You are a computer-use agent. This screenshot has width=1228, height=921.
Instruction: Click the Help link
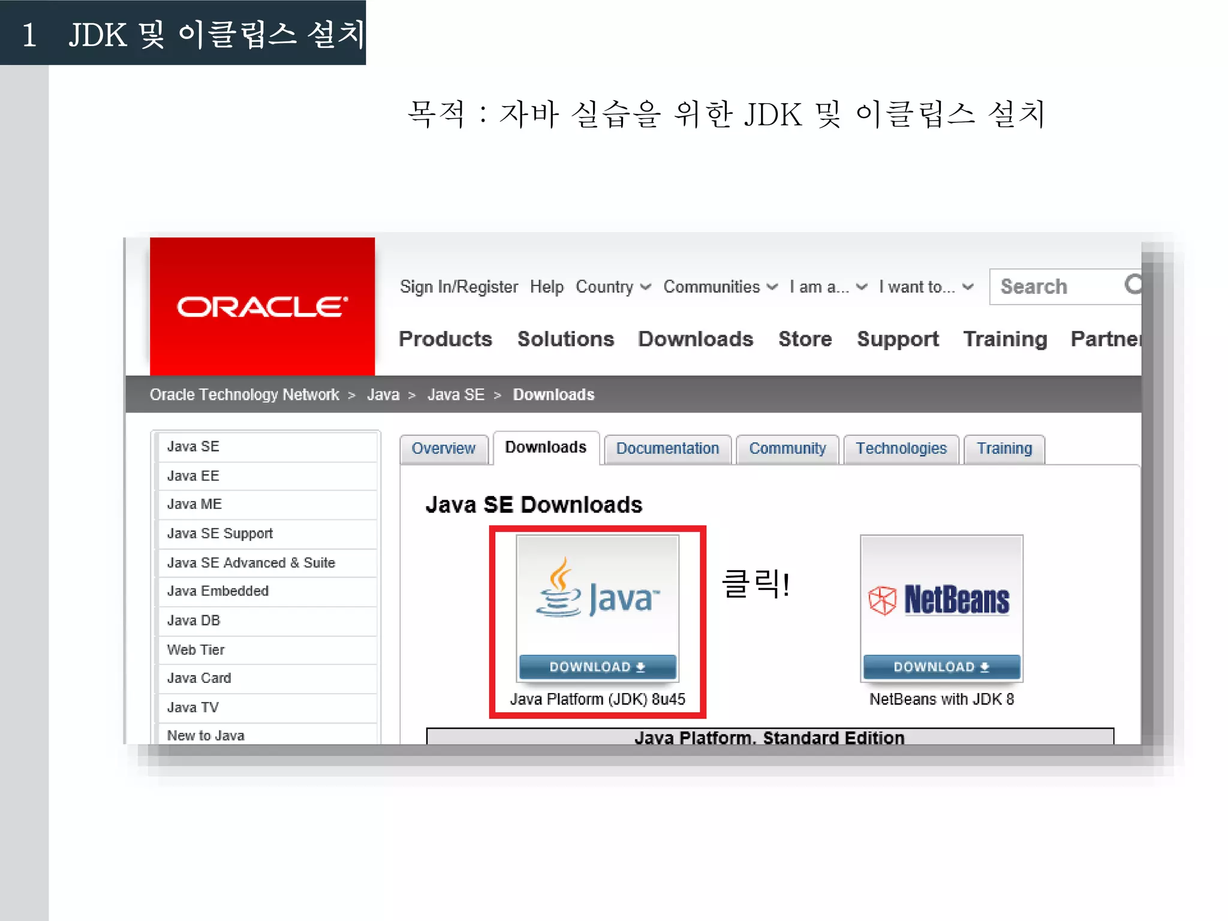pos(547,287)
